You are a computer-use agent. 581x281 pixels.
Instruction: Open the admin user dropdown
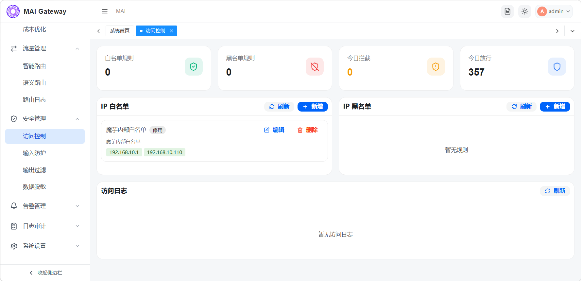click(554, 11)
